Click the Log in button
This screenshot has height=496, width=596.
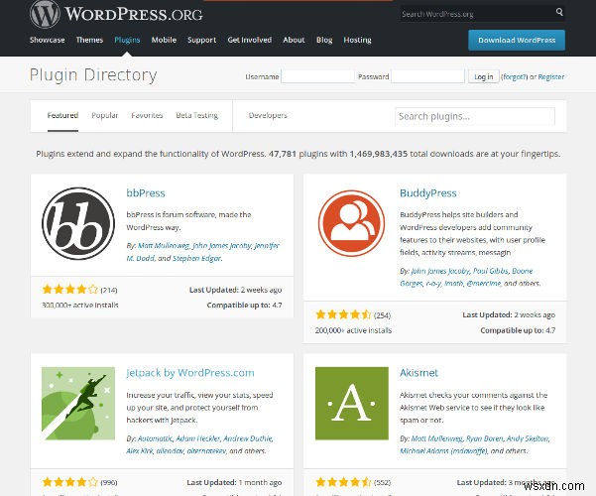(x=484, y=76)
